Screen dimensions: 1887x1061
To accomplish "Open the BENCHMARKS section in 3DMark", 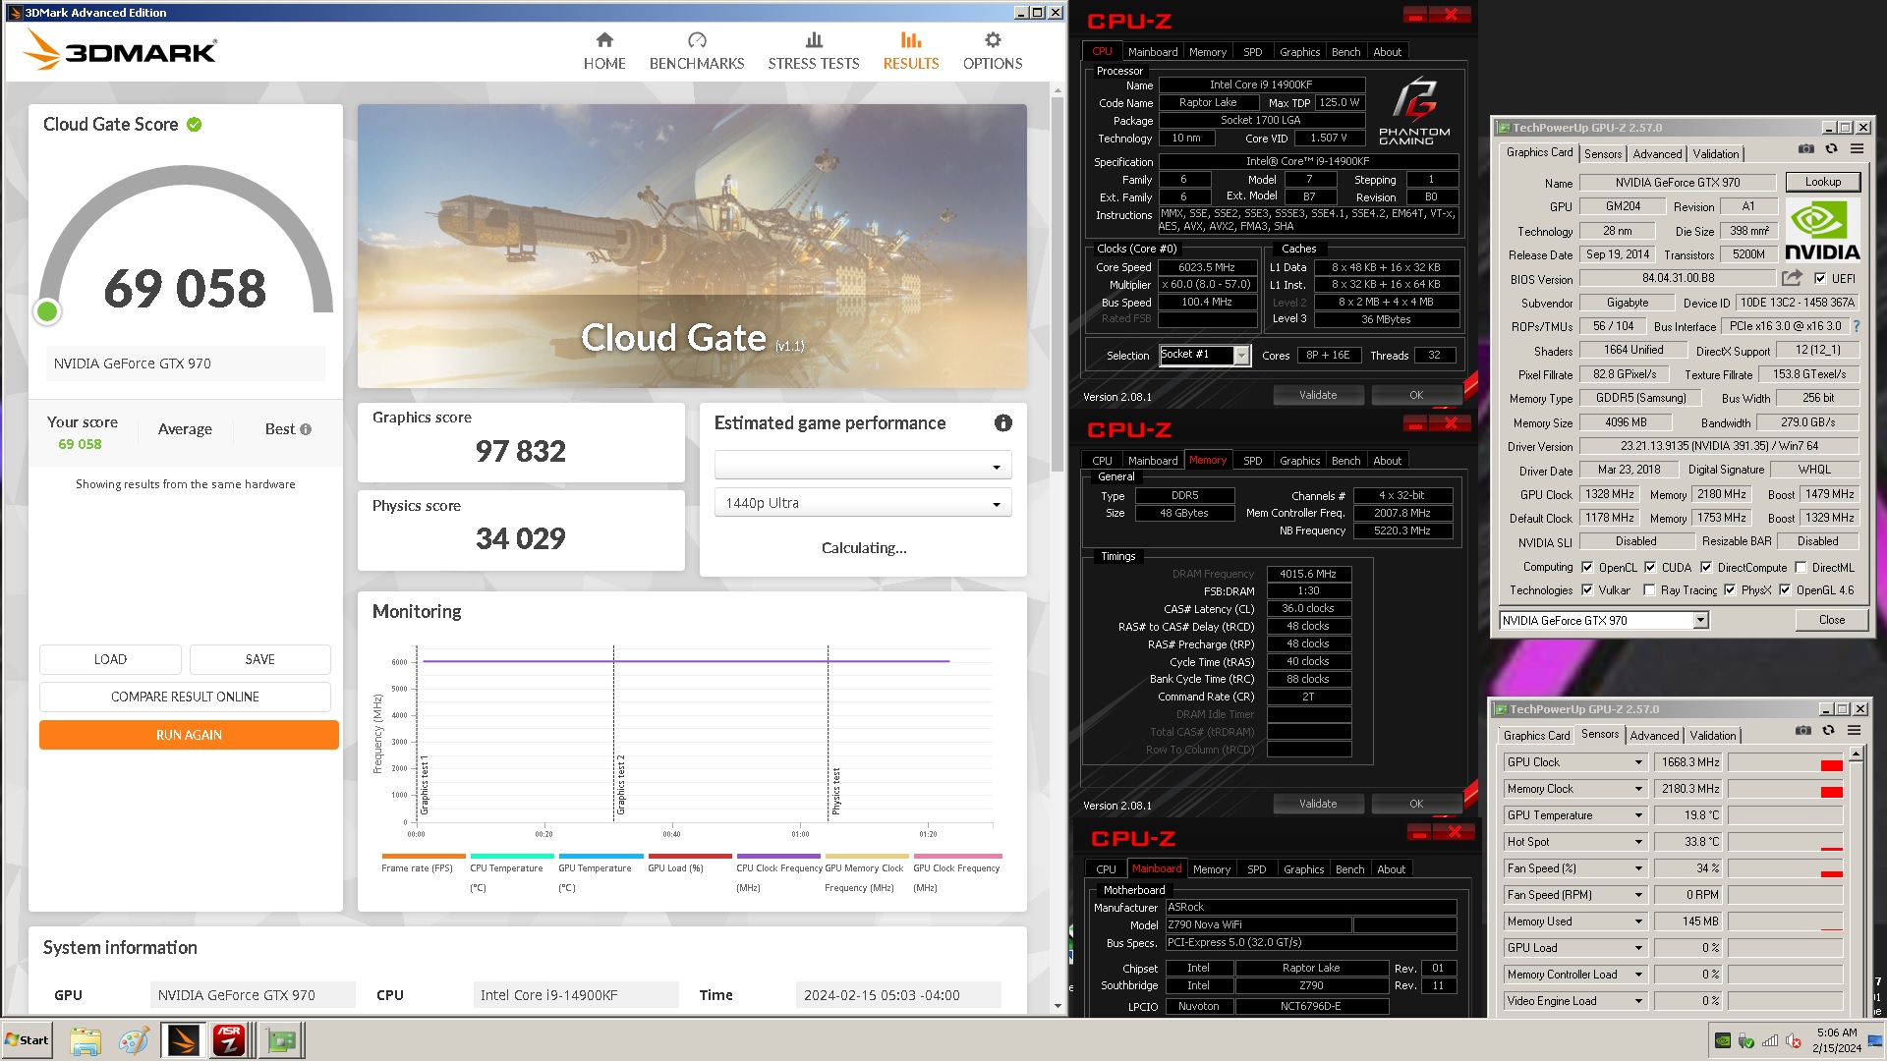I will [x=697, y=51].
